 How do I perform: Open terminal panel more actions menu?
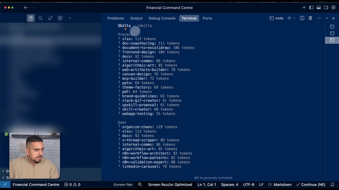[319, 18]
